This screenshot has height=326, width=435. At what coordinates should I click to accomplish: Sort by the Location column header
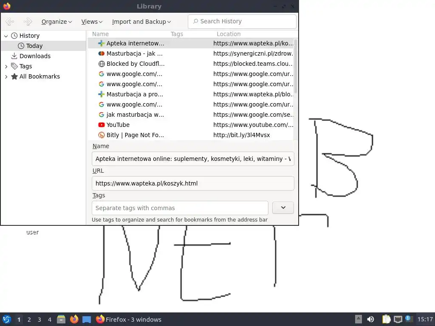[x=229, y=34]
